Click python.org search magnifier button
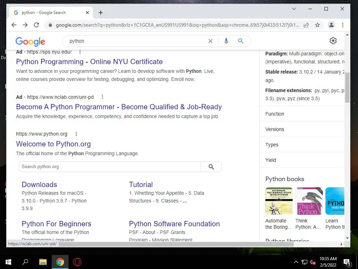This screenshot has width=358, height=269. [x=211, y=167]
